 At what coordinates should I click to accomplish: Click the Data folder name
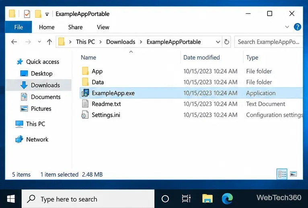tap(98, 82)
